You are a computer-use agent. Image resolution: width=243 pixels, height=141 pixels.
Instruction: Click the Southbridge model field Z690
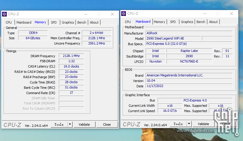(189, 56)
